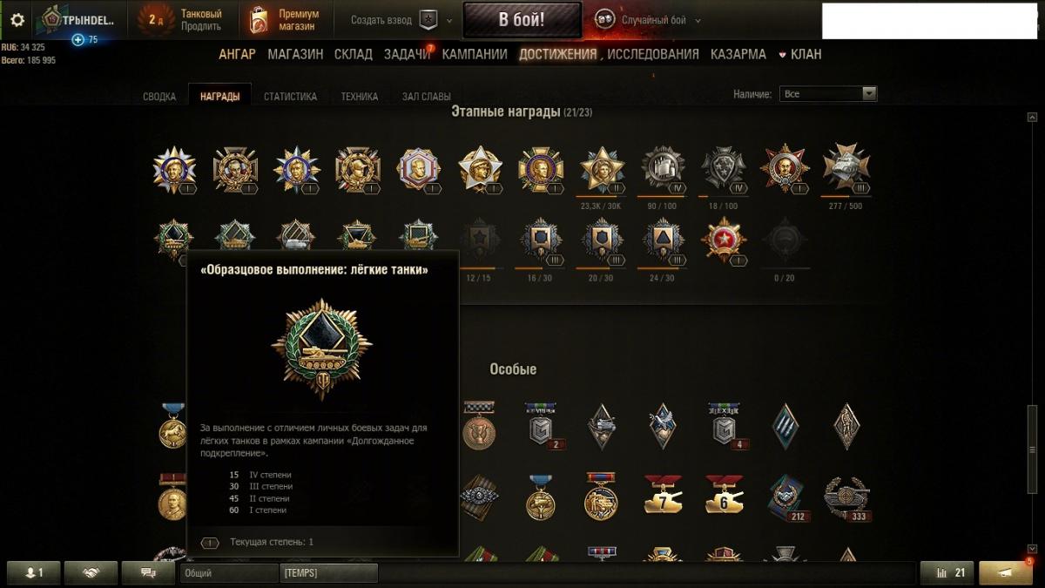1045x588 pixels.
Task: Start battle with В бой! button
Action: tap(522, 20)
